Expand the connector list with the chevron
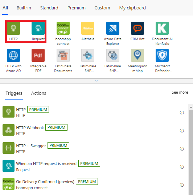 pos(96,81)
